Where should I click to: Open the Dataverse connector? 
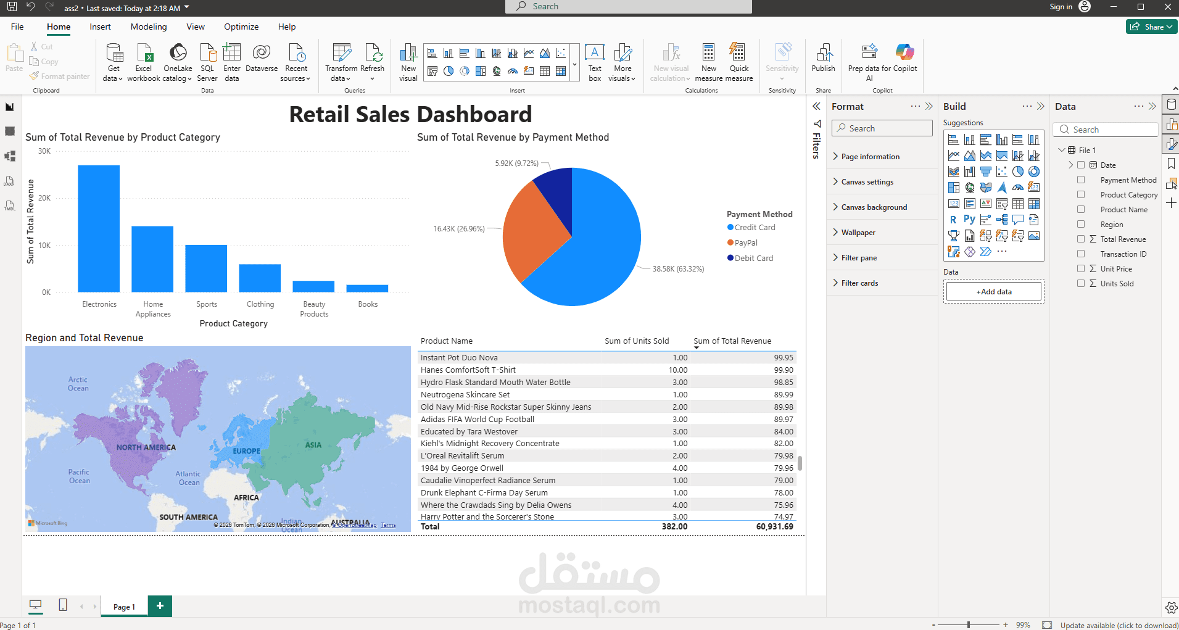coord(262,58)
